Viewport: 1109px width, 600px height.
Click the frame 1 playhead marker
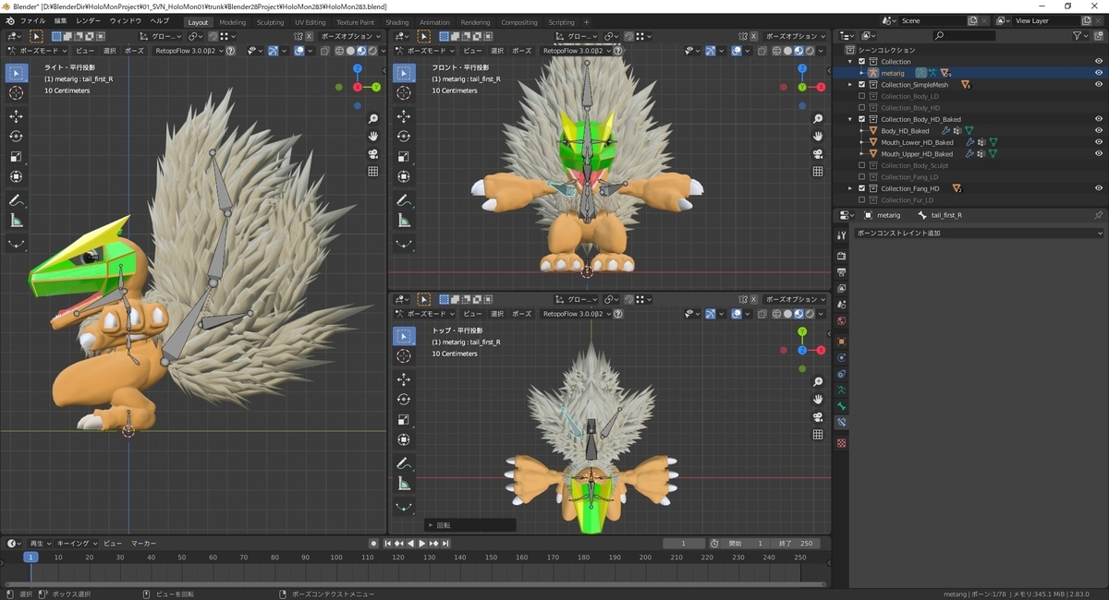pyautogui.click(x=30, y=558)
